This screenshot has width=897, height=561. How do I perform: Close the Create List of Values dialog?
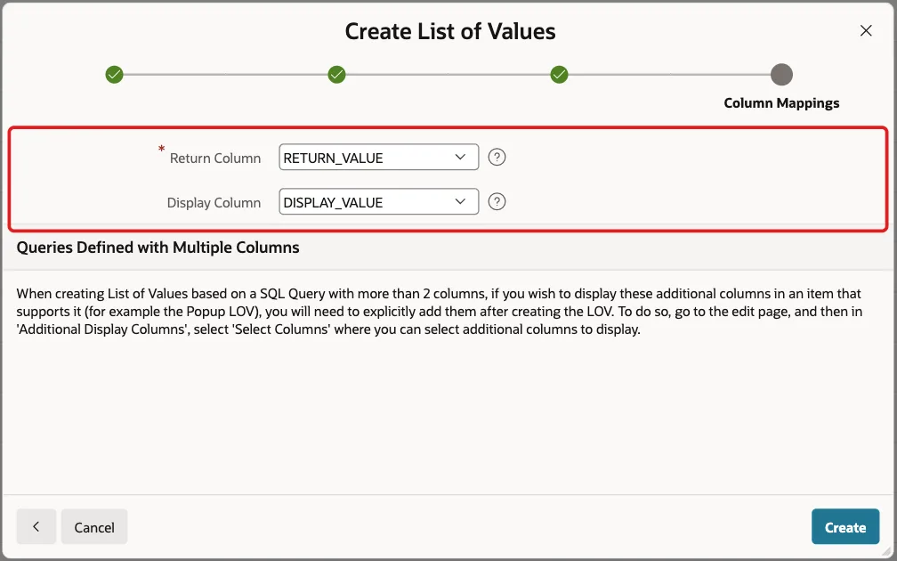pyautogui.click(x=866, y=30)
